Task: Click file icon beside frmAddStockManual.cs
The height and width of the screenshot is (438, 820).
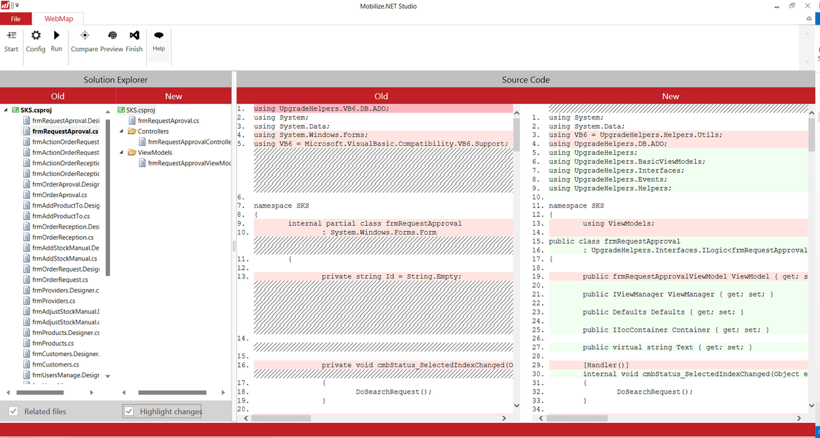Action: [26, 259]
